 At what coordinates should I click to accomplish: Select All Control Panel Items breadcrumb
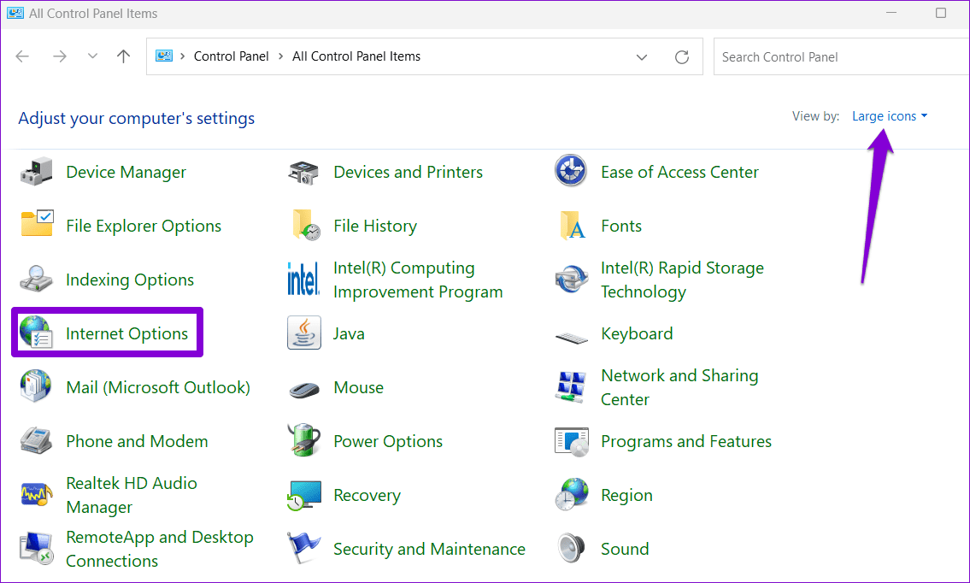tap(356, 56)
